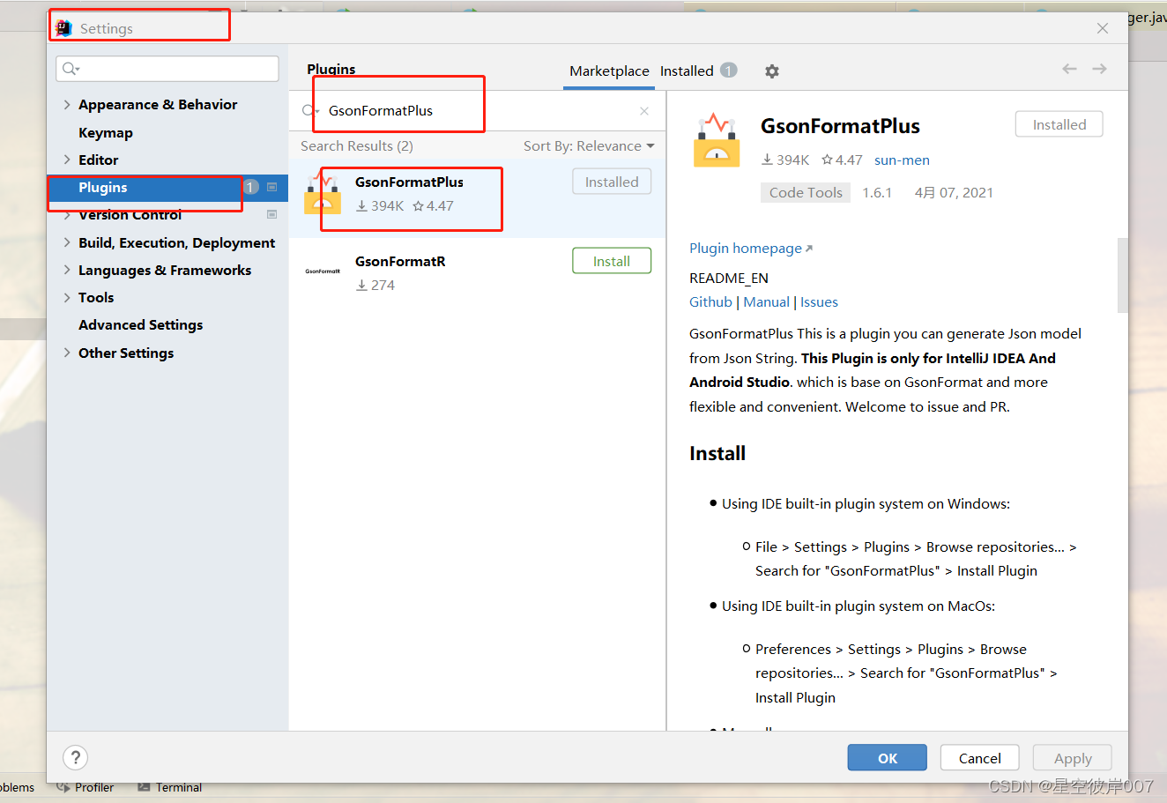
Task: Open the Issues link
Action: click(819, 302)
